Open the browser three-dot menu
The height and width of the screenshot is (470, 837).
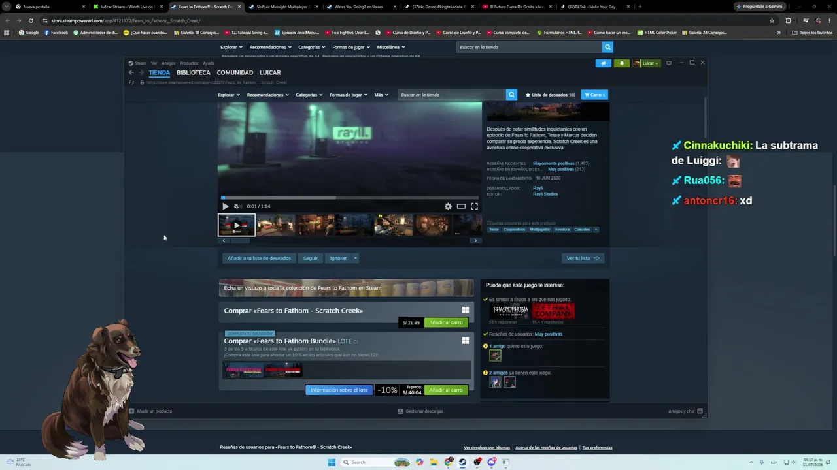point(828,20)
